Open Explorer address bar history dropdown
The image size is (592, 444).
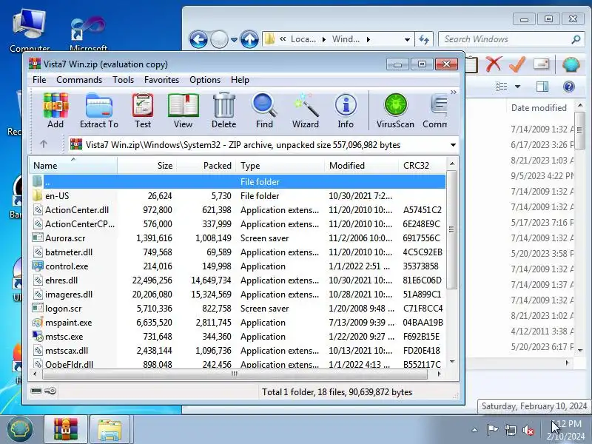[407, 39]
